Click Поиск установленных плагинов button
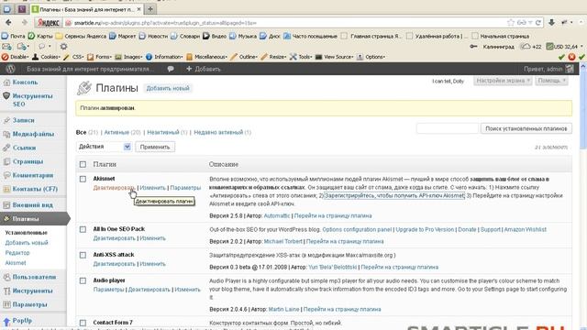Screen dimensions: 587x330 pos(526,128)
